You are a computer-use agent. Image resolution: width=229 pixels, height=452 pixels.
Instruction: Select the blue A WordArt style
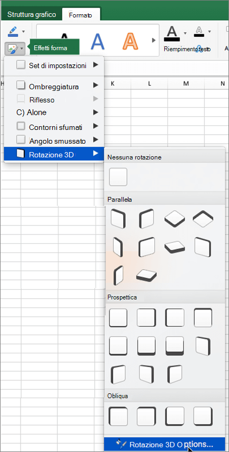point(98,40)
